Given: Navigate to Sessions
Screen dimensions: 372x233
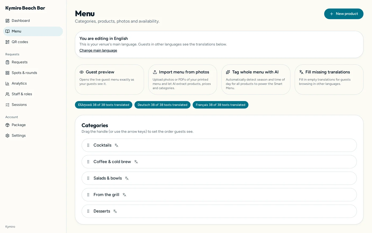Looking at the screenshot, I should click(x=33, y=105).
